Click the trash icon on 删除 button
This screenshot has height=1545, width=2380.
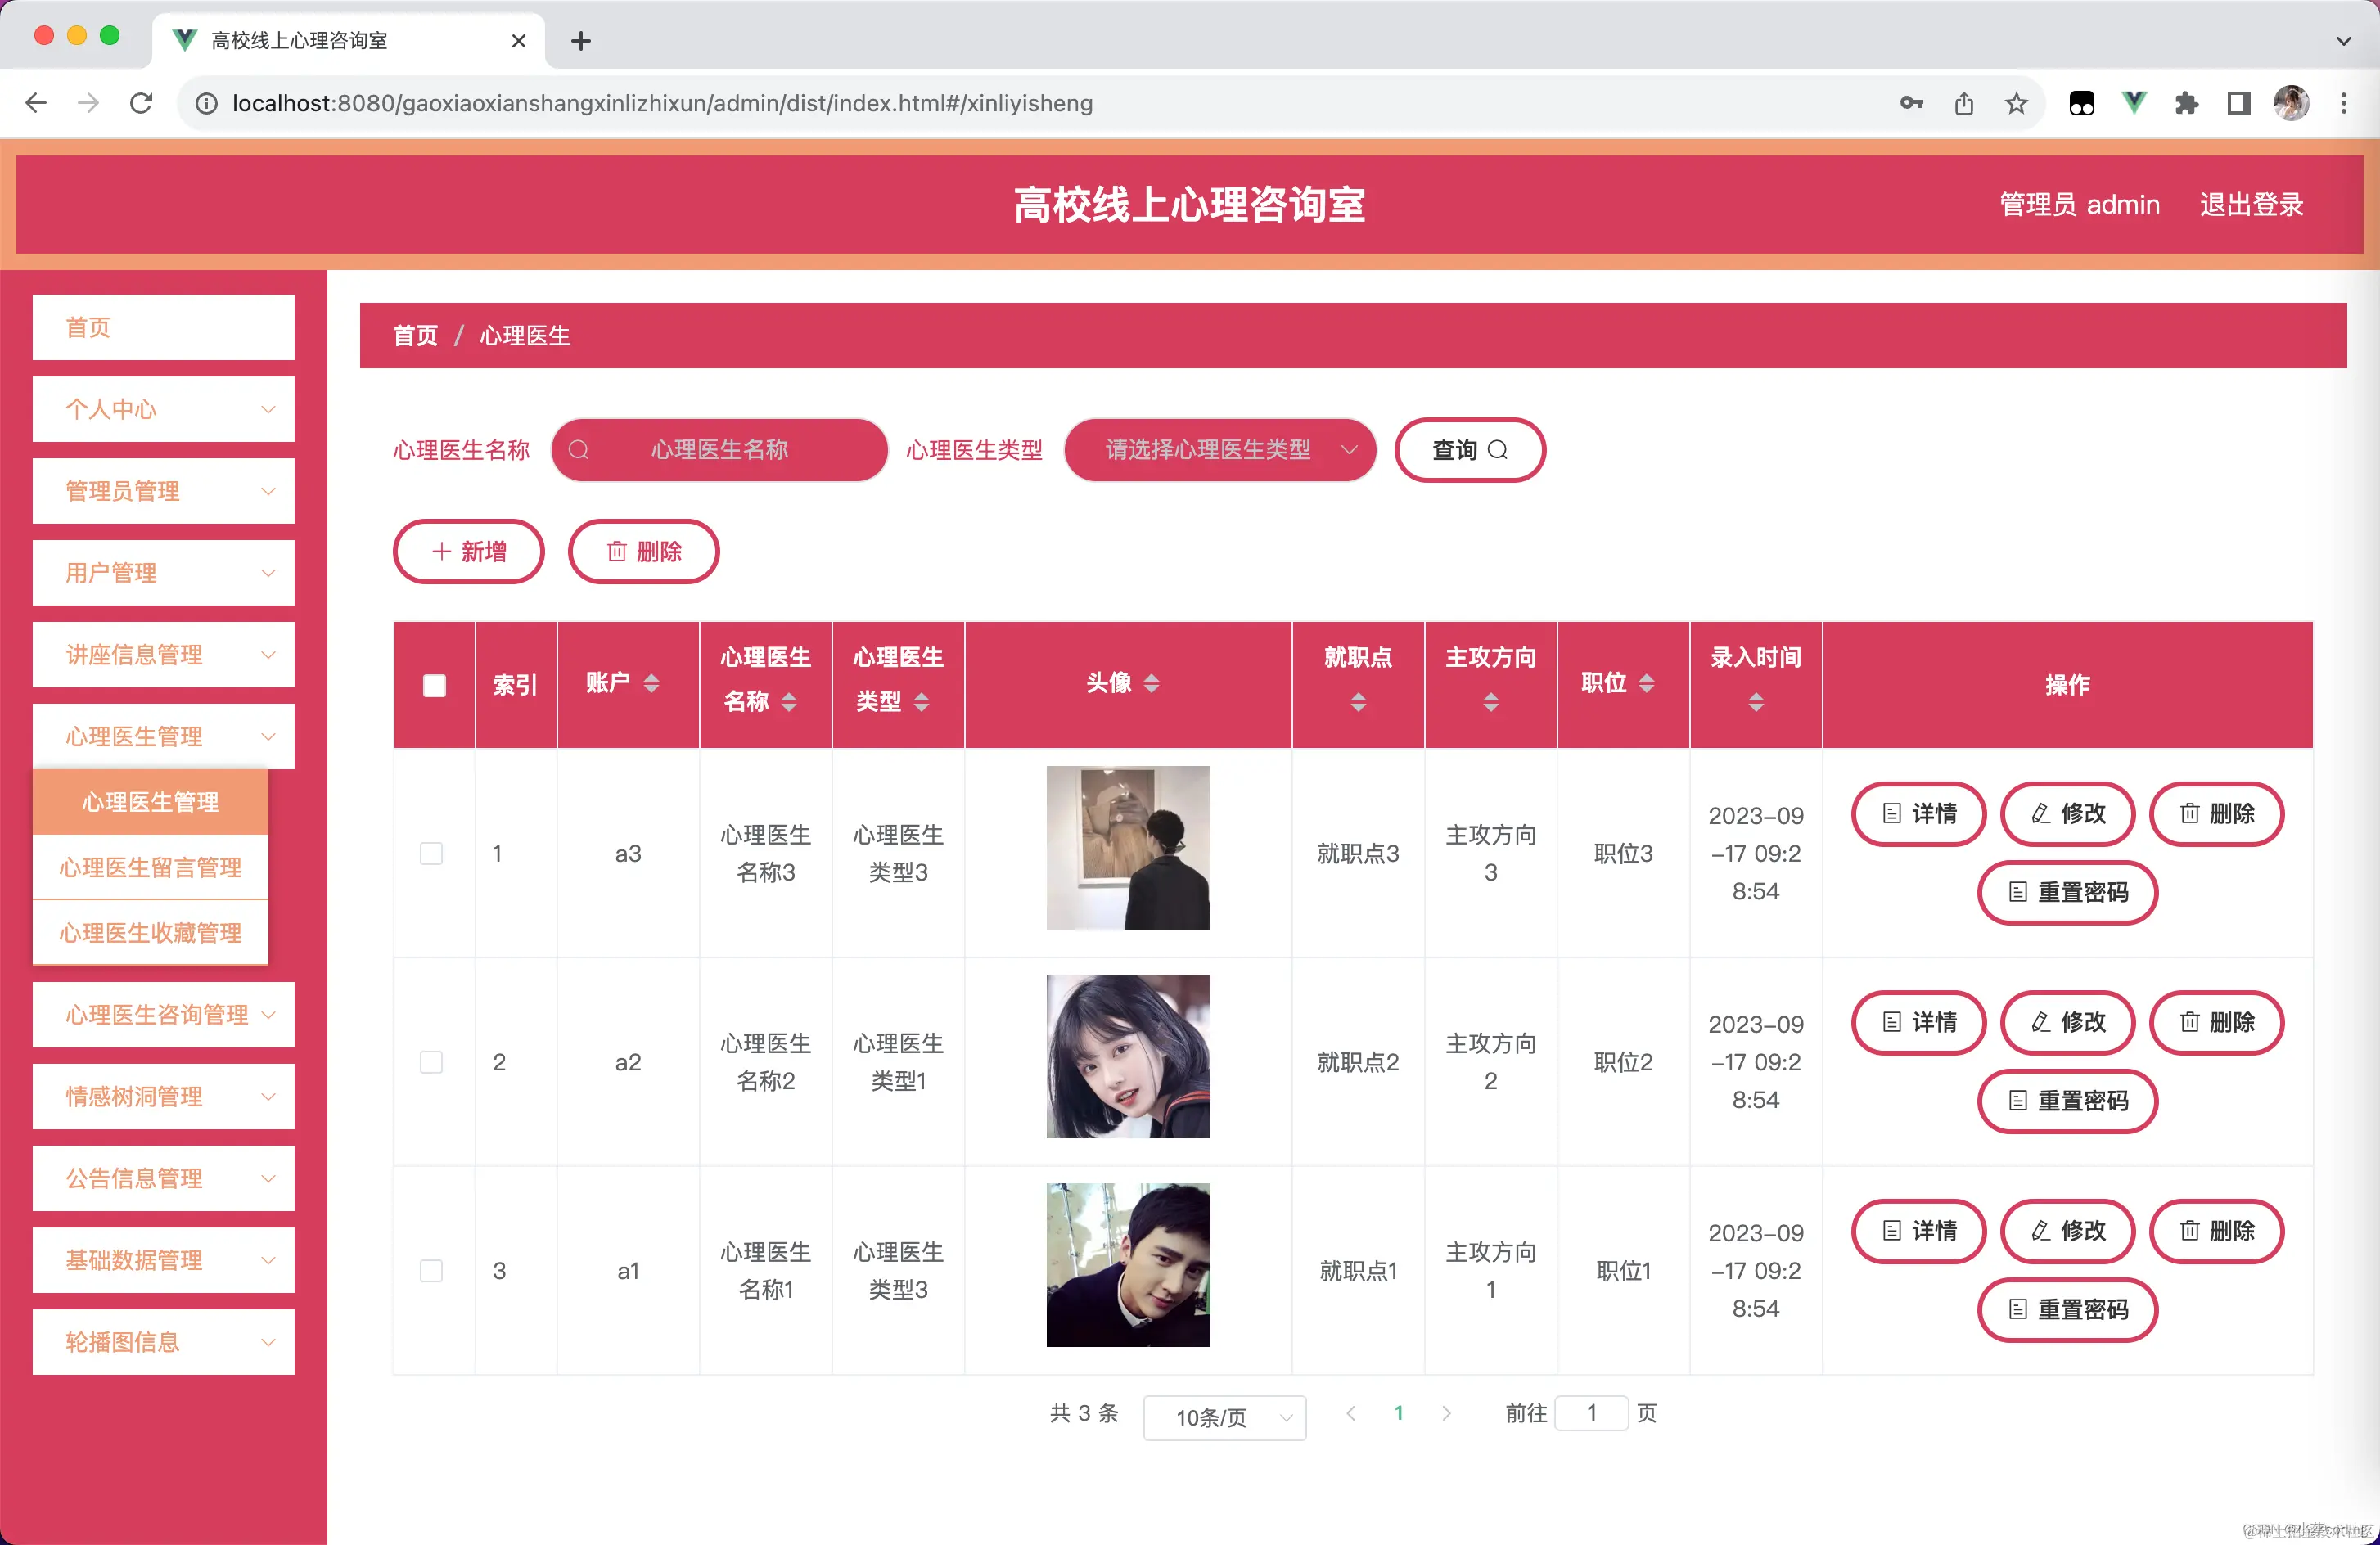617,551
